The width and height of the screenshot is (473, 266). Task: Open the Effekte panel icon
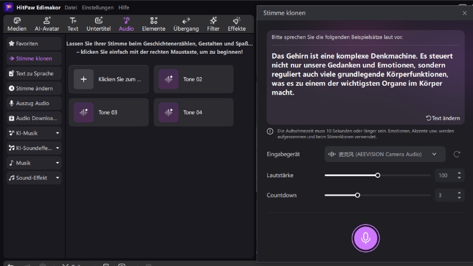point(237,24)
